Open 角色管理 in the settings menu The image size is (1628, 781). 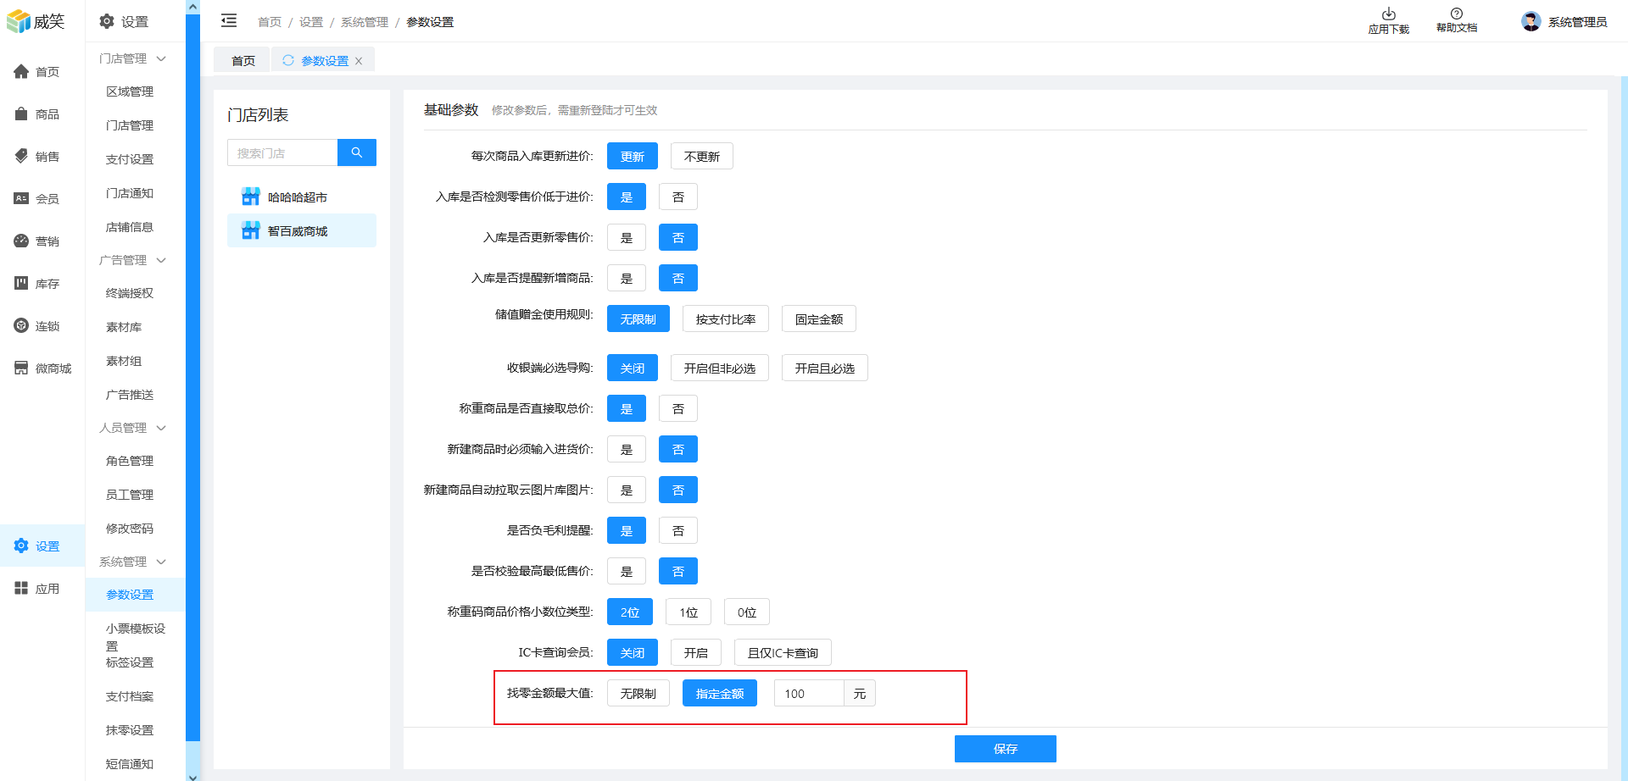[130, 461]
